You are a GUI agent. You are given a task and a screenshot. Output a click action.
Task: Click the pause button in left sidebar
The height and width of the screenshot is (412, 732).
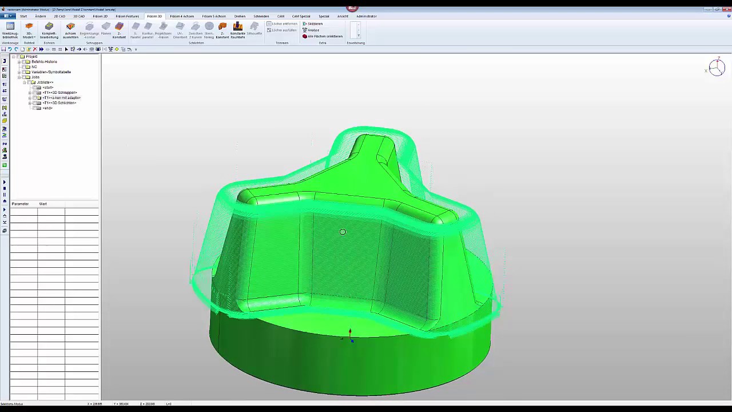pyautogui.click(x=5, y=195)
